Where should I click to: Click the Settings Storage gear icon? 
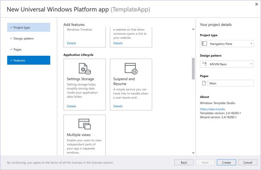(85, 69)
